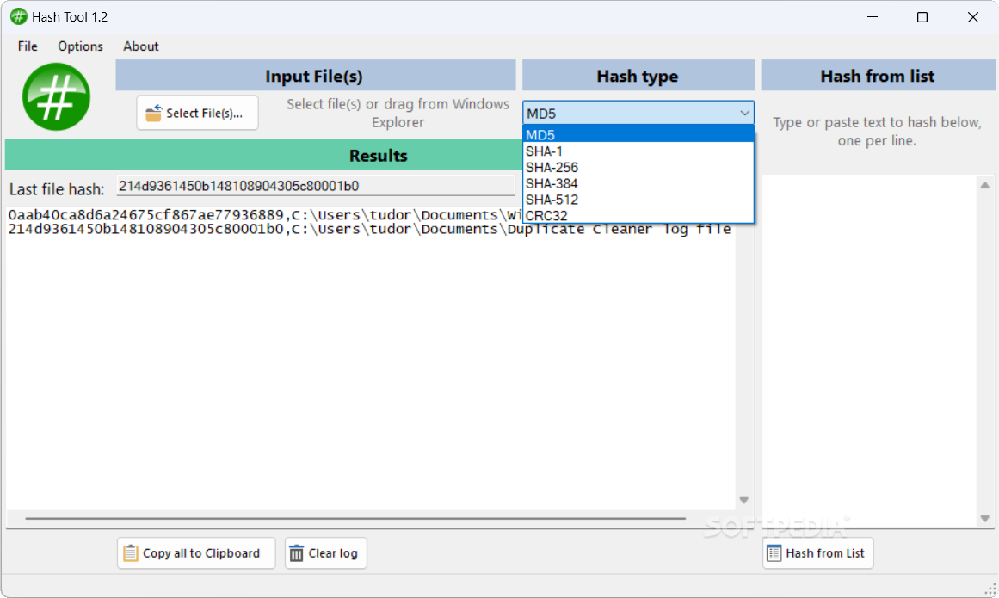This screenshot has width=999, height=598.
Task: Open the File menu
Action: (28, 46)
